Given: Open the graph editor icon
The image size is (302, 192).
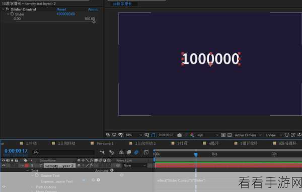Looking at the screenshot, I should [146, 153].
